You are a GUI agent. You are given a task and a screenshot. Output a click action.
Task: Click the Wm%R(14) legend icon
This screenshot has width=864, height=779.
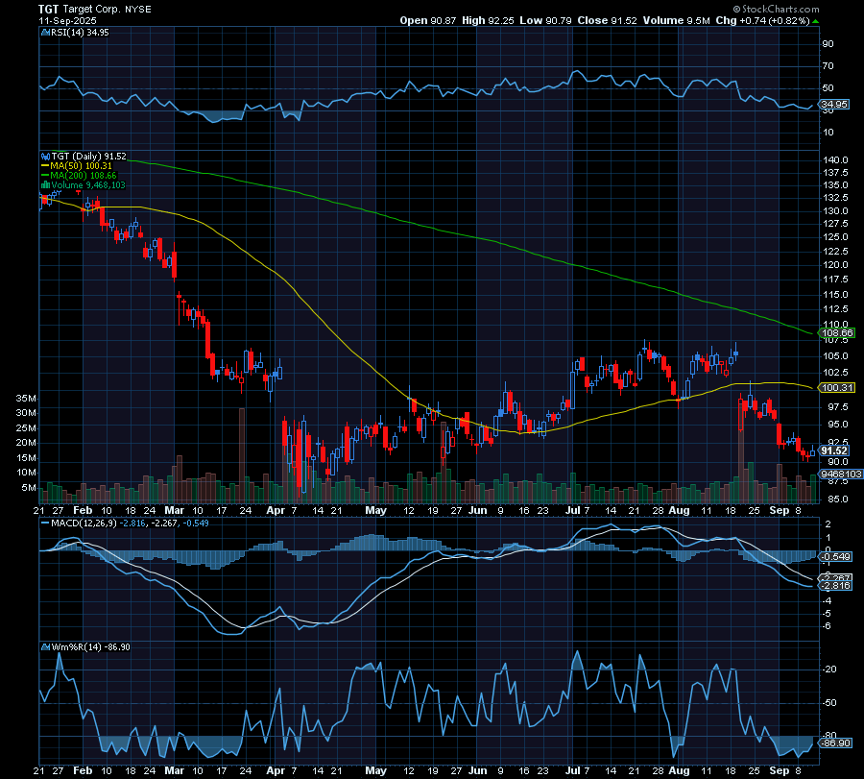click(x=43, y=646)
